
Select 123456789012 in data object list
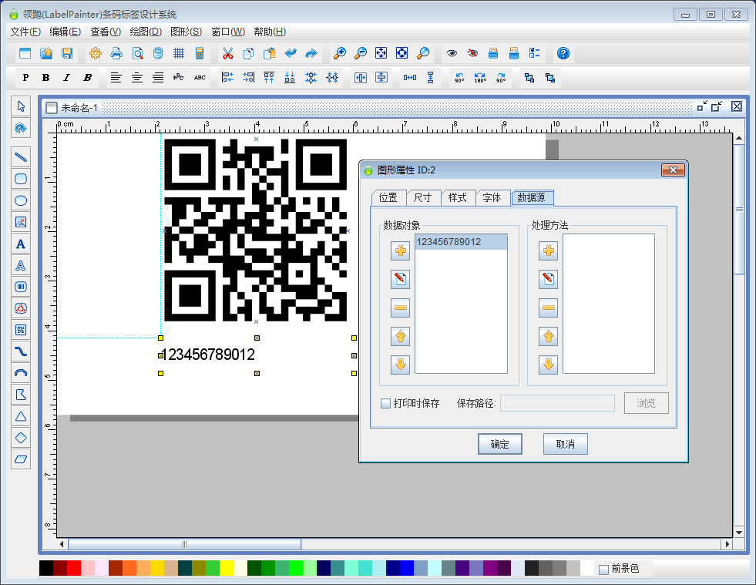pyautogui.click(x=461, y=242)
